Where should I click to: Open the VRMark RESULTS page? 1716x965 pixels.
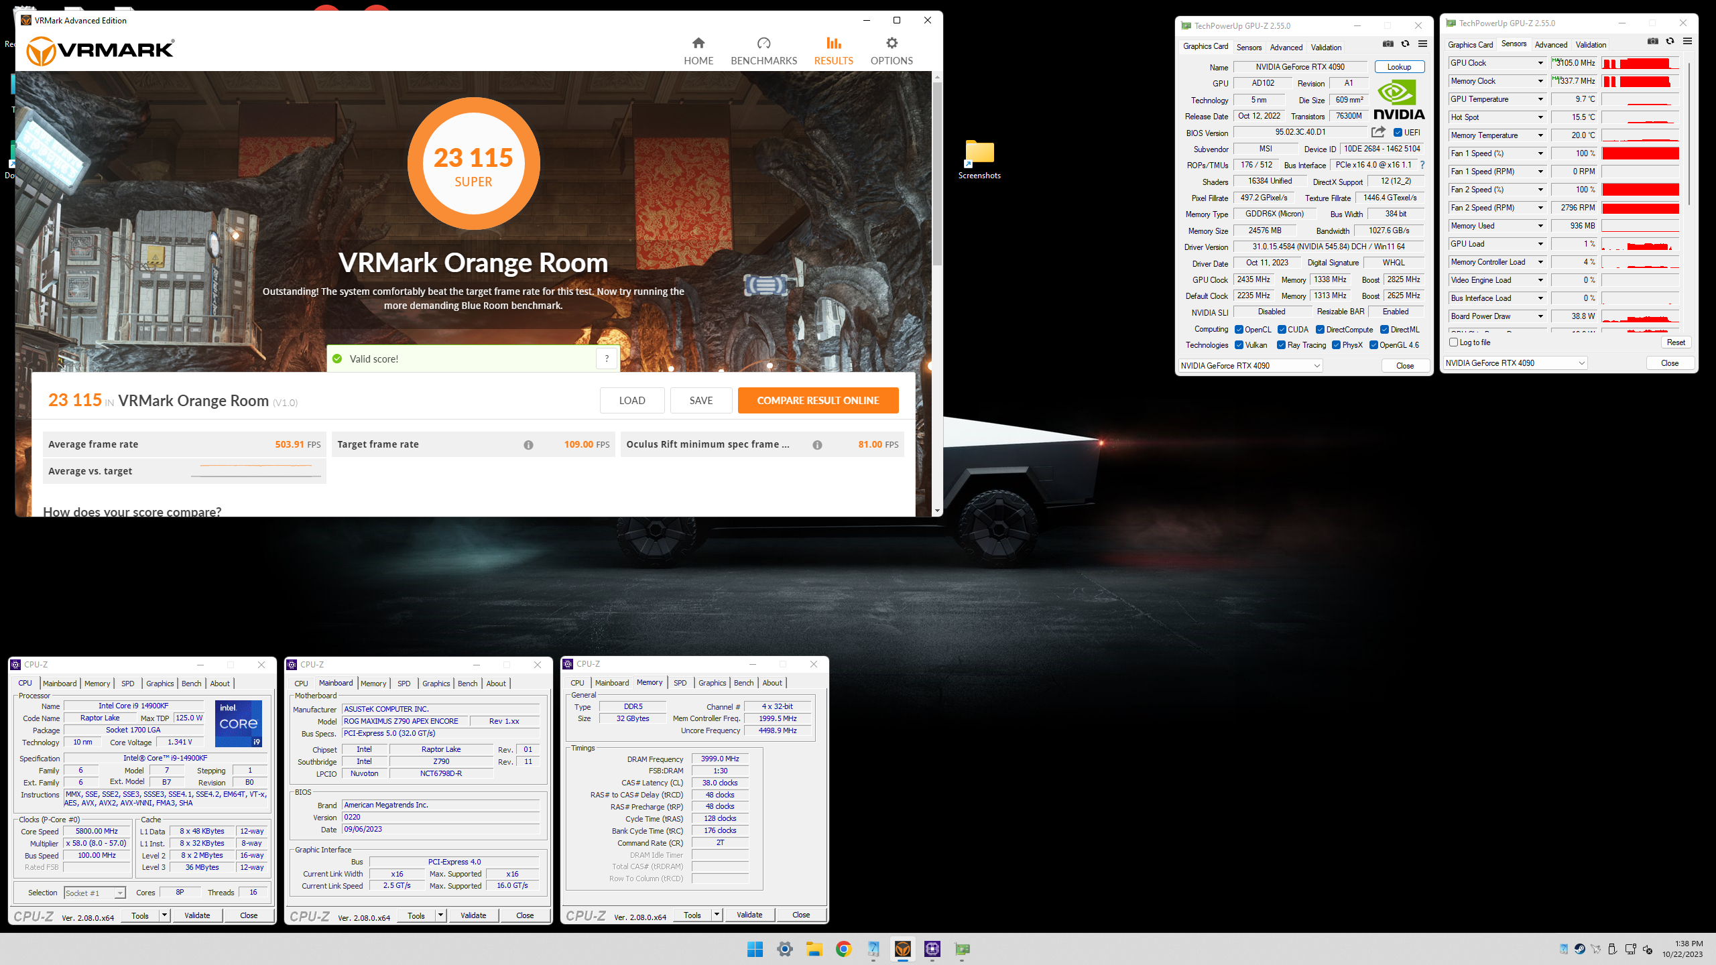pos(833,51)
